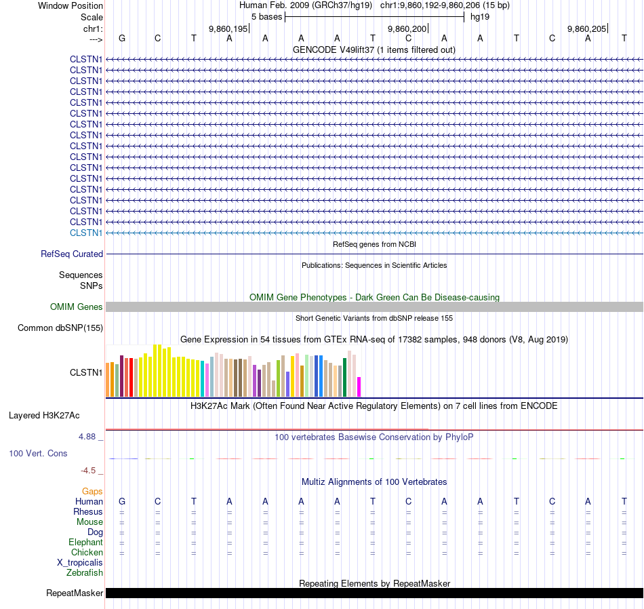Click the 'chr1:' ruler label
Image resolution: width=644 pixels, height=609 pixels.
tap(93, 28)
